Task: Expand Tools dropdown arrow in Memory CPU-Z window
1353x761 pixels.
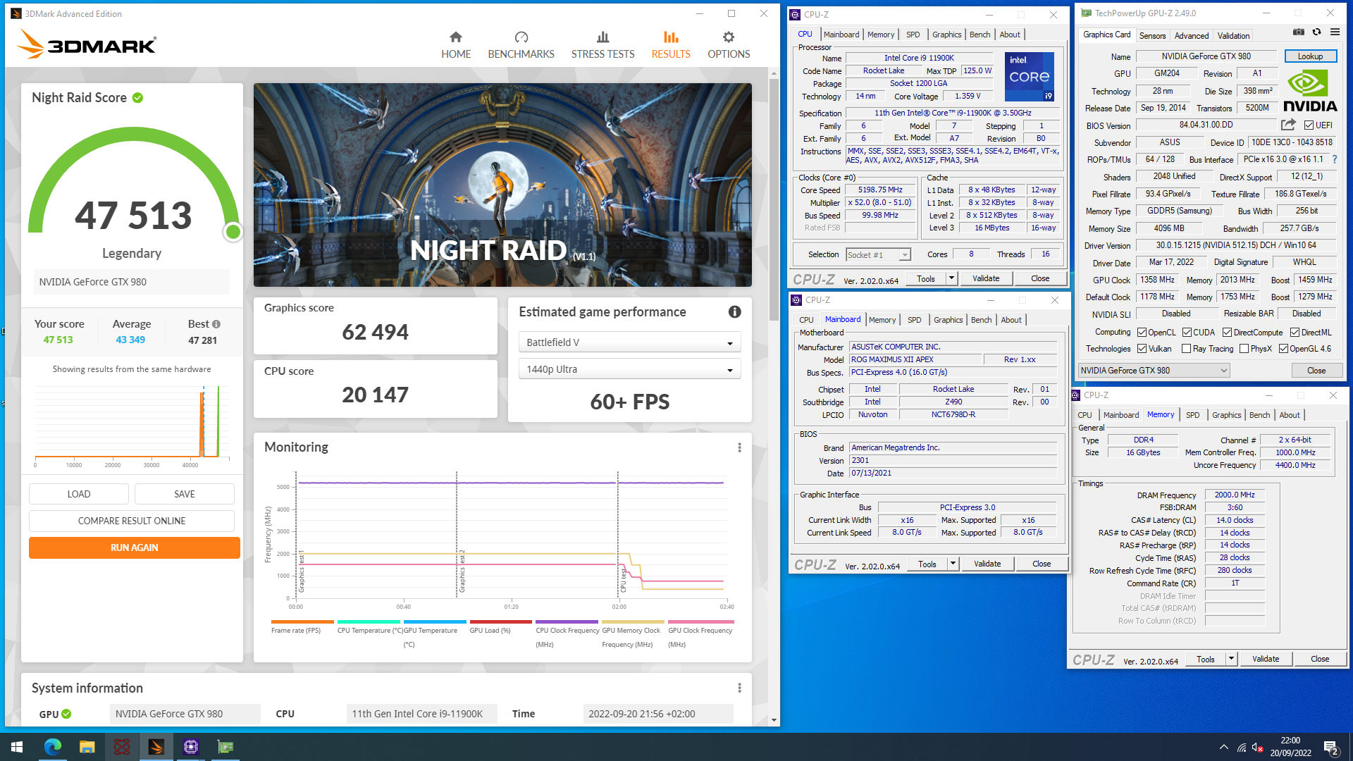Action: 1231,659
